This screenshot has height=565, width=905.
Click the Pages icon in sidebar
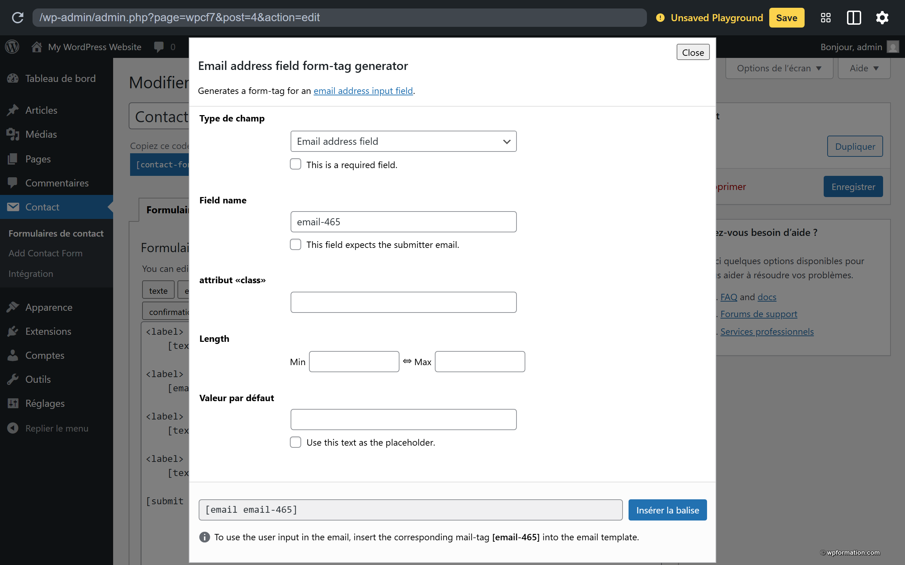click(13, 159)
